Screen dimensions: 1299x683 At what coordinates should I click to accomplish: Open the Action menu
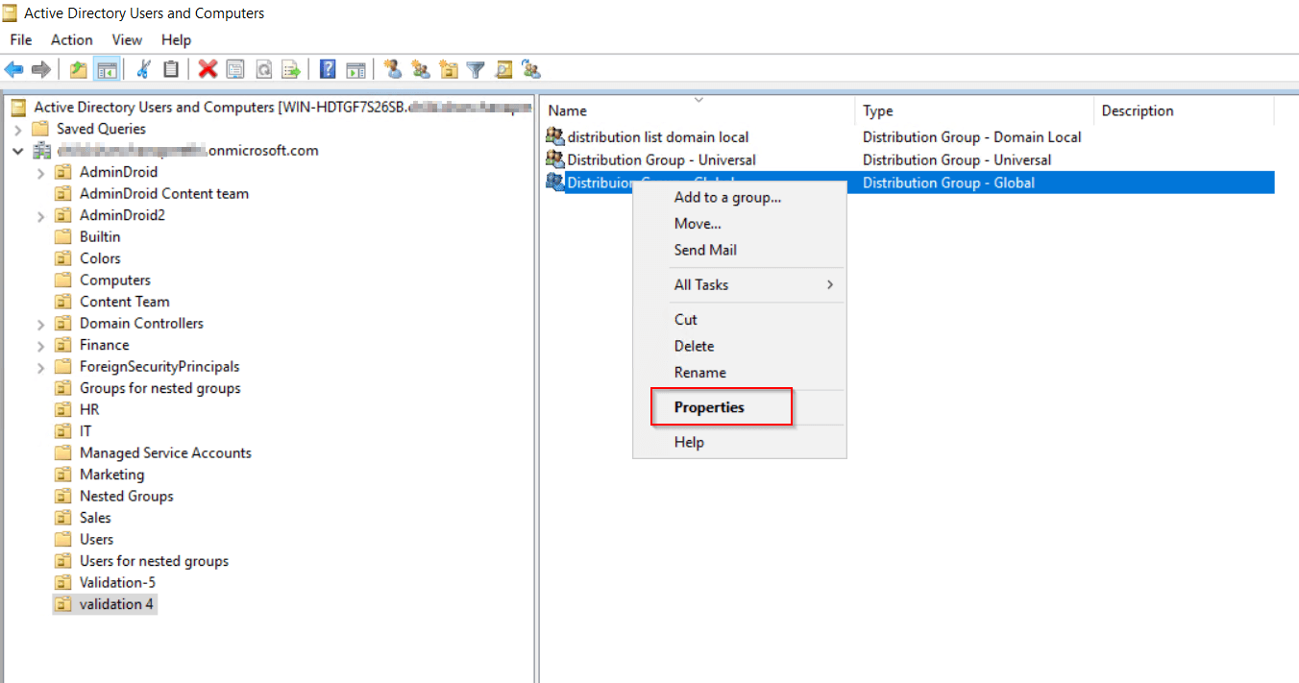point(71,39)
